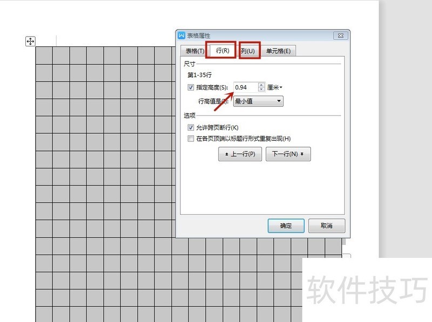Select the 行(R) tab

222,50
